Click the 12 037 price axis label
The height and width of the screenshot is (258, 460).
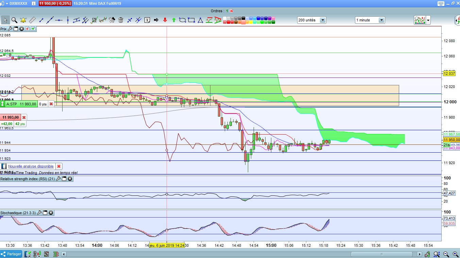pos(449,73)
